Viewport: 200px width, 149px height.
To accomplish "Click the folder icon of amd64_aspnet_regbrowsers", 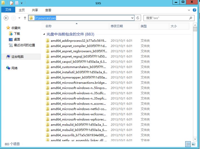I will click(47, 51).
